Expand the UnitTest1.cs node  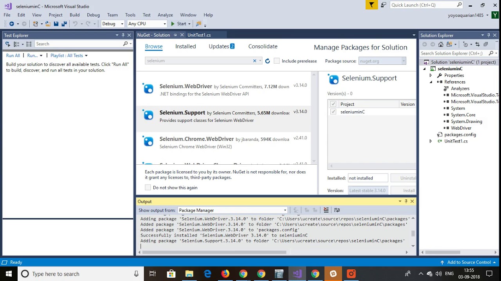coord(431,141)
